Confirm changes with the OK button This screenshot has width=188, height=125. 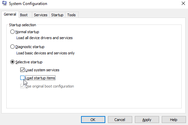(93, 120)
